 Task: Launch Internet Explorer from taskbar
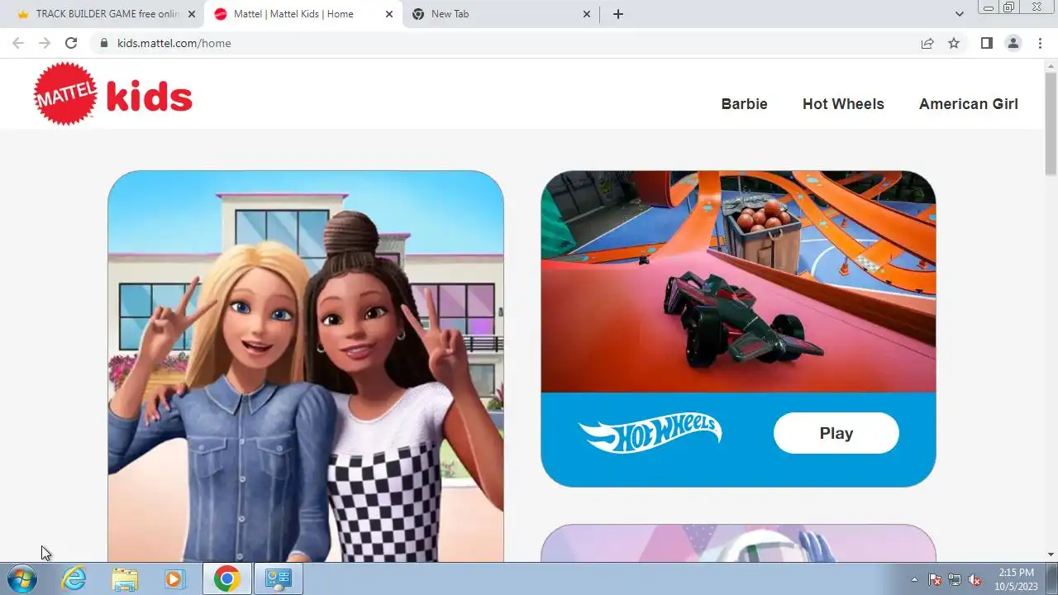click(74, 578)
